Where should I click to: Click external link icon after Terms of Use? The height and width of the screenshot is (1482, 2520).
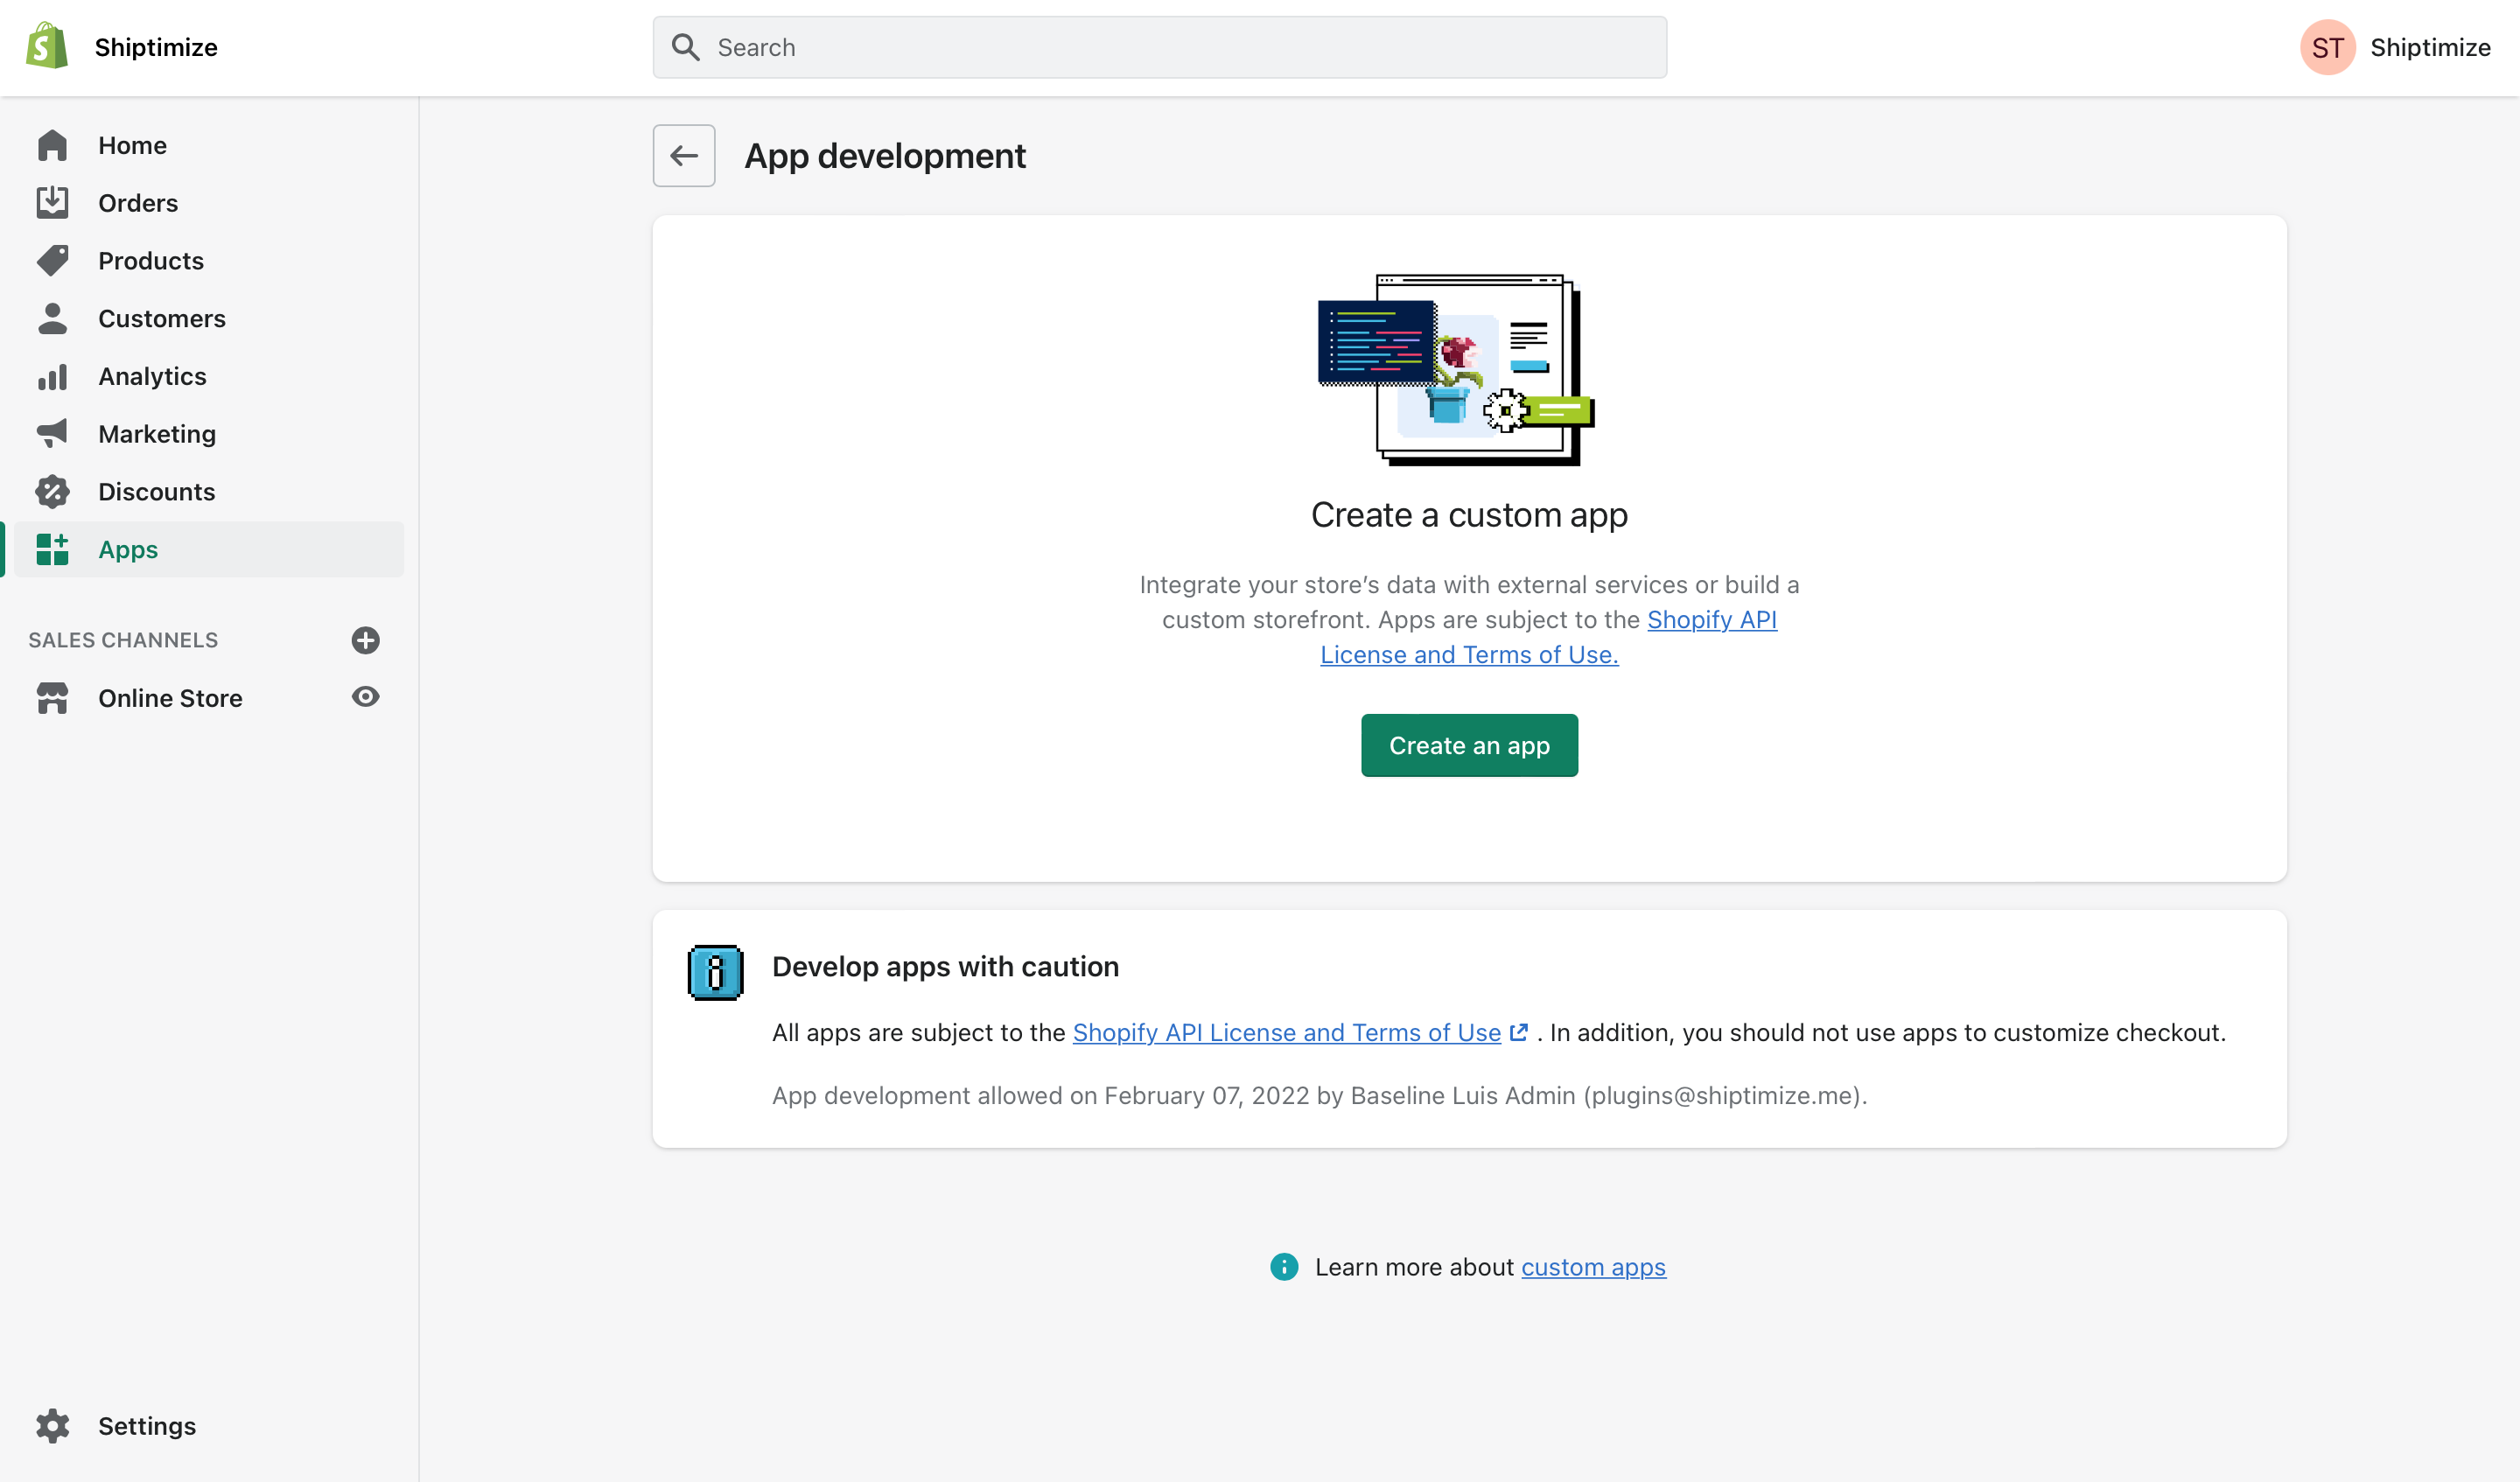click(1518, 1033)
